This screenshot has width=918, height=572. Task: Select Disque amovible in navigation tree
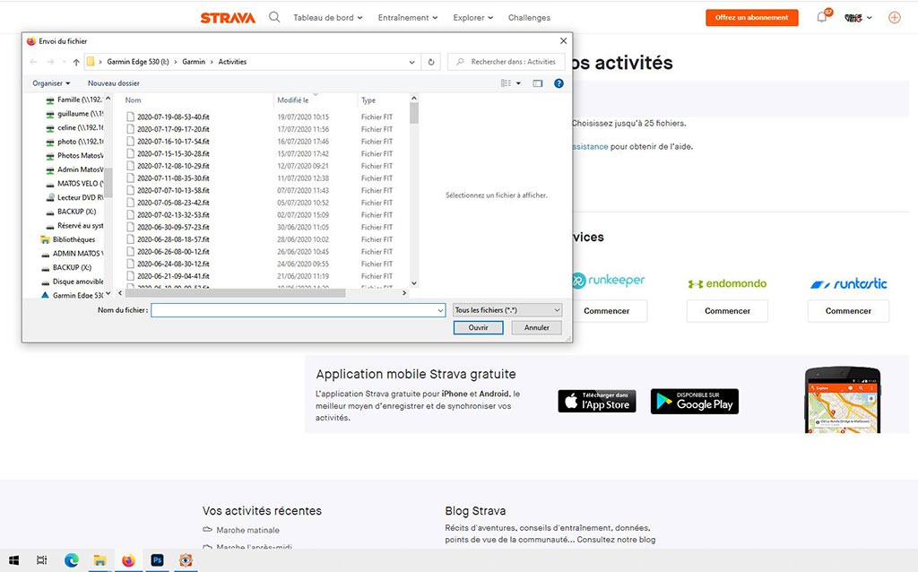tap(72, 282)
